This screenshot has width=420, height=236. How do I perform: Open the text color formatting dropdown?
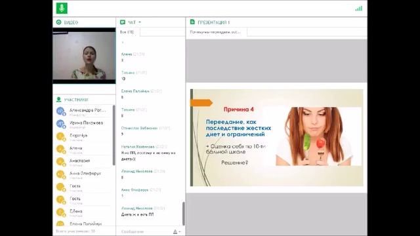click(x=177, y=231)
